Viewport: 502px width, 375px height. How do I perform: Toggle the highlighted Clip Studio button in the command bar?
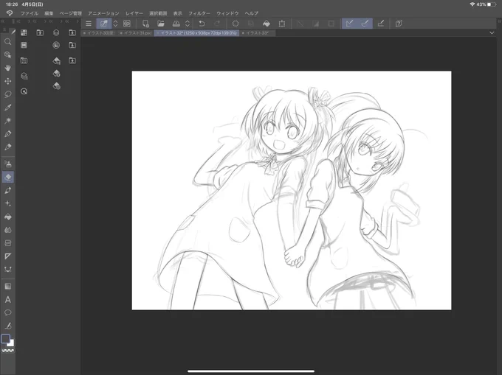(104, 24)
